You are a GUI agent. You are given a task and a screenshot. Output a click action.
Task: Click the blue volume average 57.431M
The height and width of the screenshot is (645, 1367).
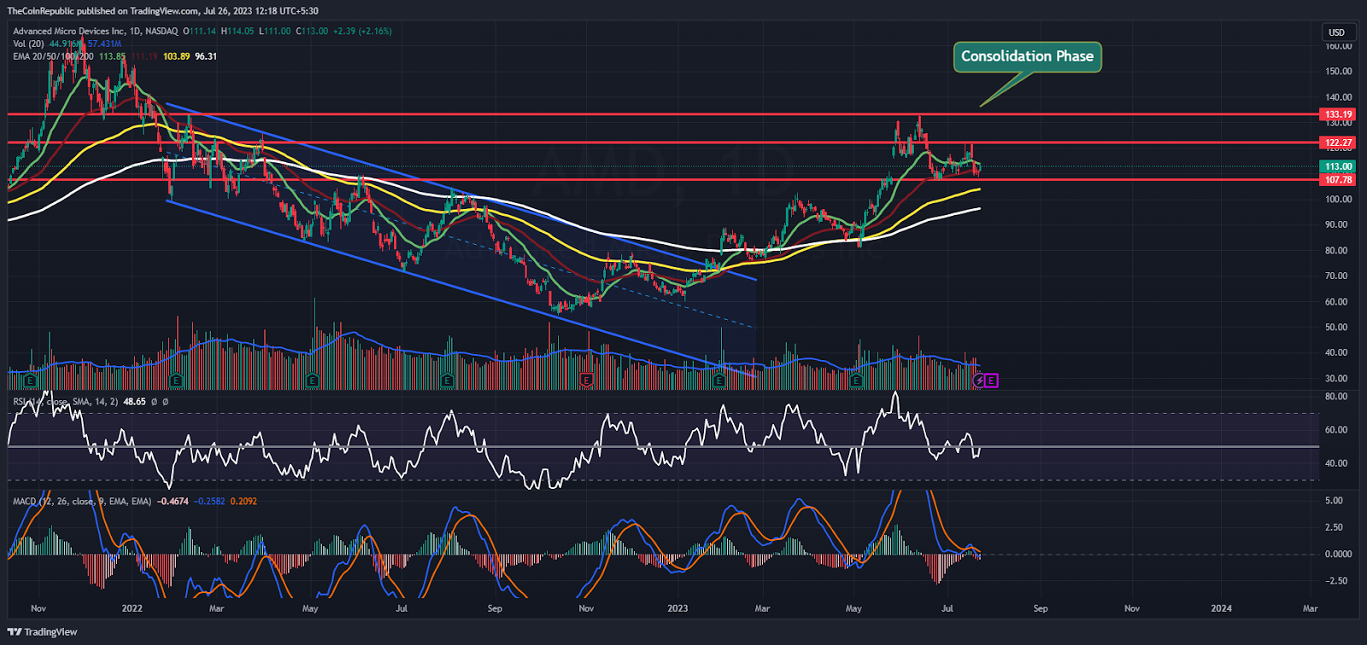click(x=104, y=44)
